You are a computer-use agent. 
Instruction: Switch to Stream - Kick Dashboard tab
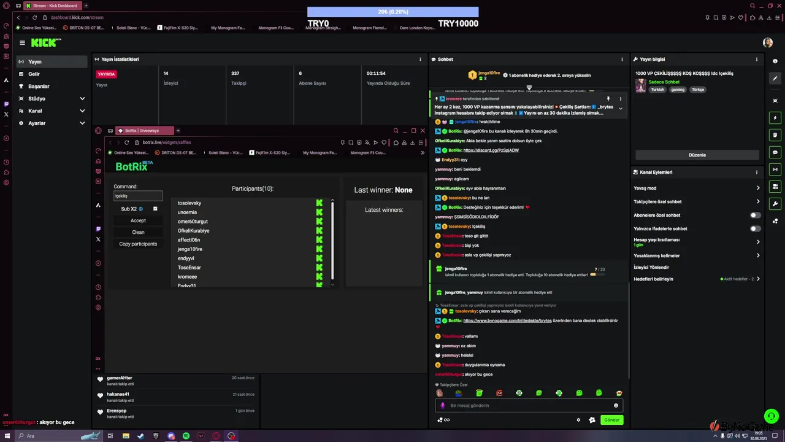coord(52,6)
